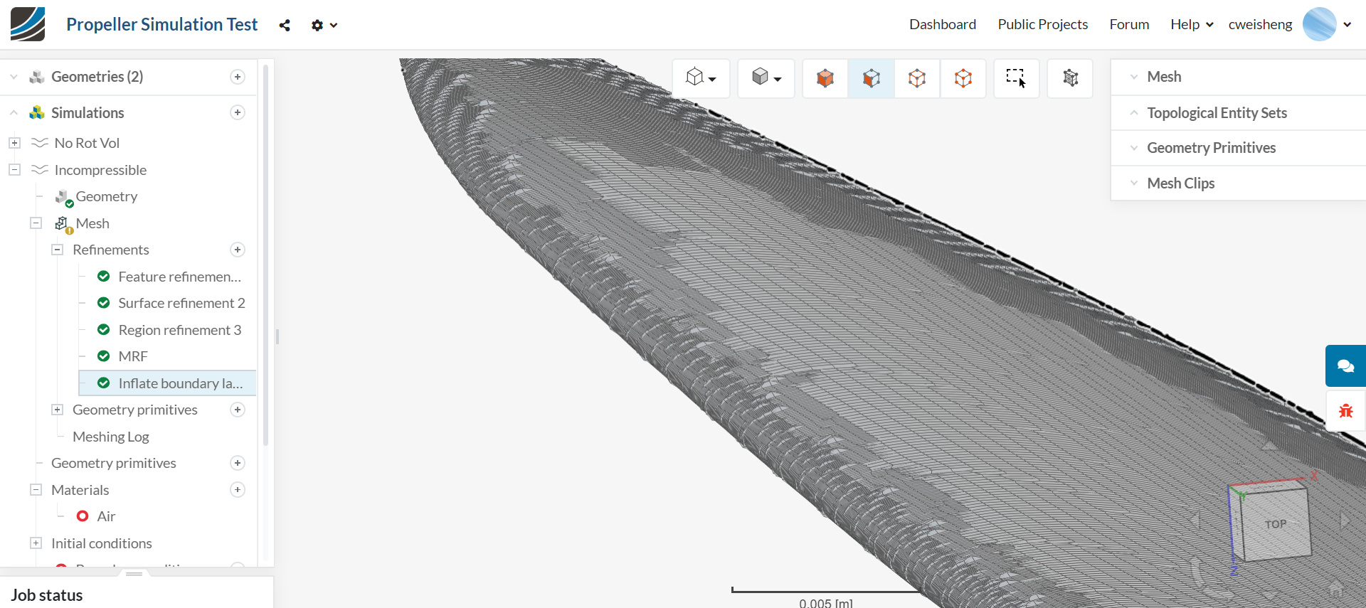Open the chat support button
This screenshot has height=608, width=1366.
[x=1345, y=366]
